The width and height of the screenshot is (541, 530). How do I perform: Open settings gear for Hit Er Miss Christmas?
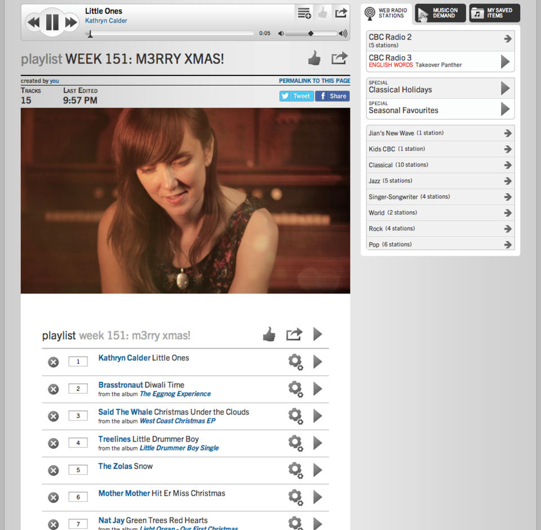[x=296, y=497]
